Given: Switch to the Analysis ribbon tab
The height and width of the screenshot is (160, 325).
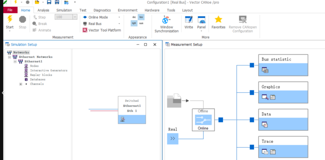Looking at the screenshot, I should (43, 10).
